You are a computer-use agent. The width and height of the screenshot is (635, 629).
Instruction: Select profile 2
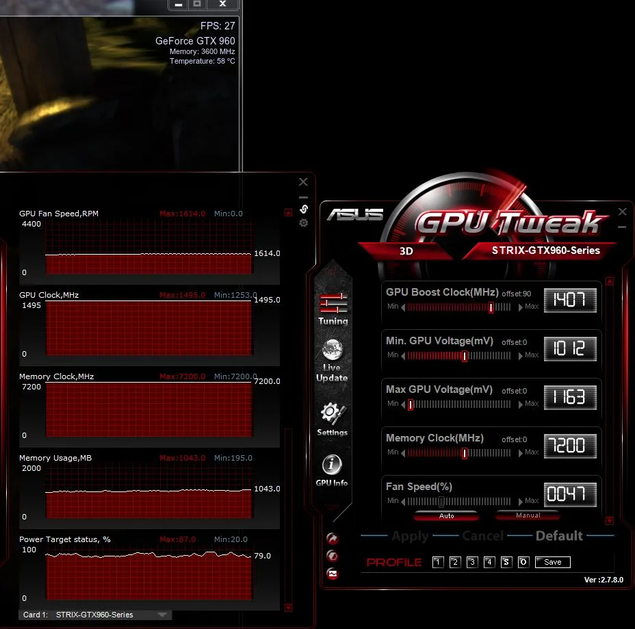(455, 562)
